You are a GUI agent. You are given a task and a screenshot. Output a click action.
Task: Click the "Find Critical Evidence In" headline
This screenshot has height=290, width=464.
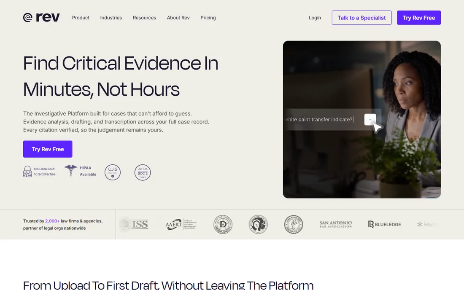point(121,63)
